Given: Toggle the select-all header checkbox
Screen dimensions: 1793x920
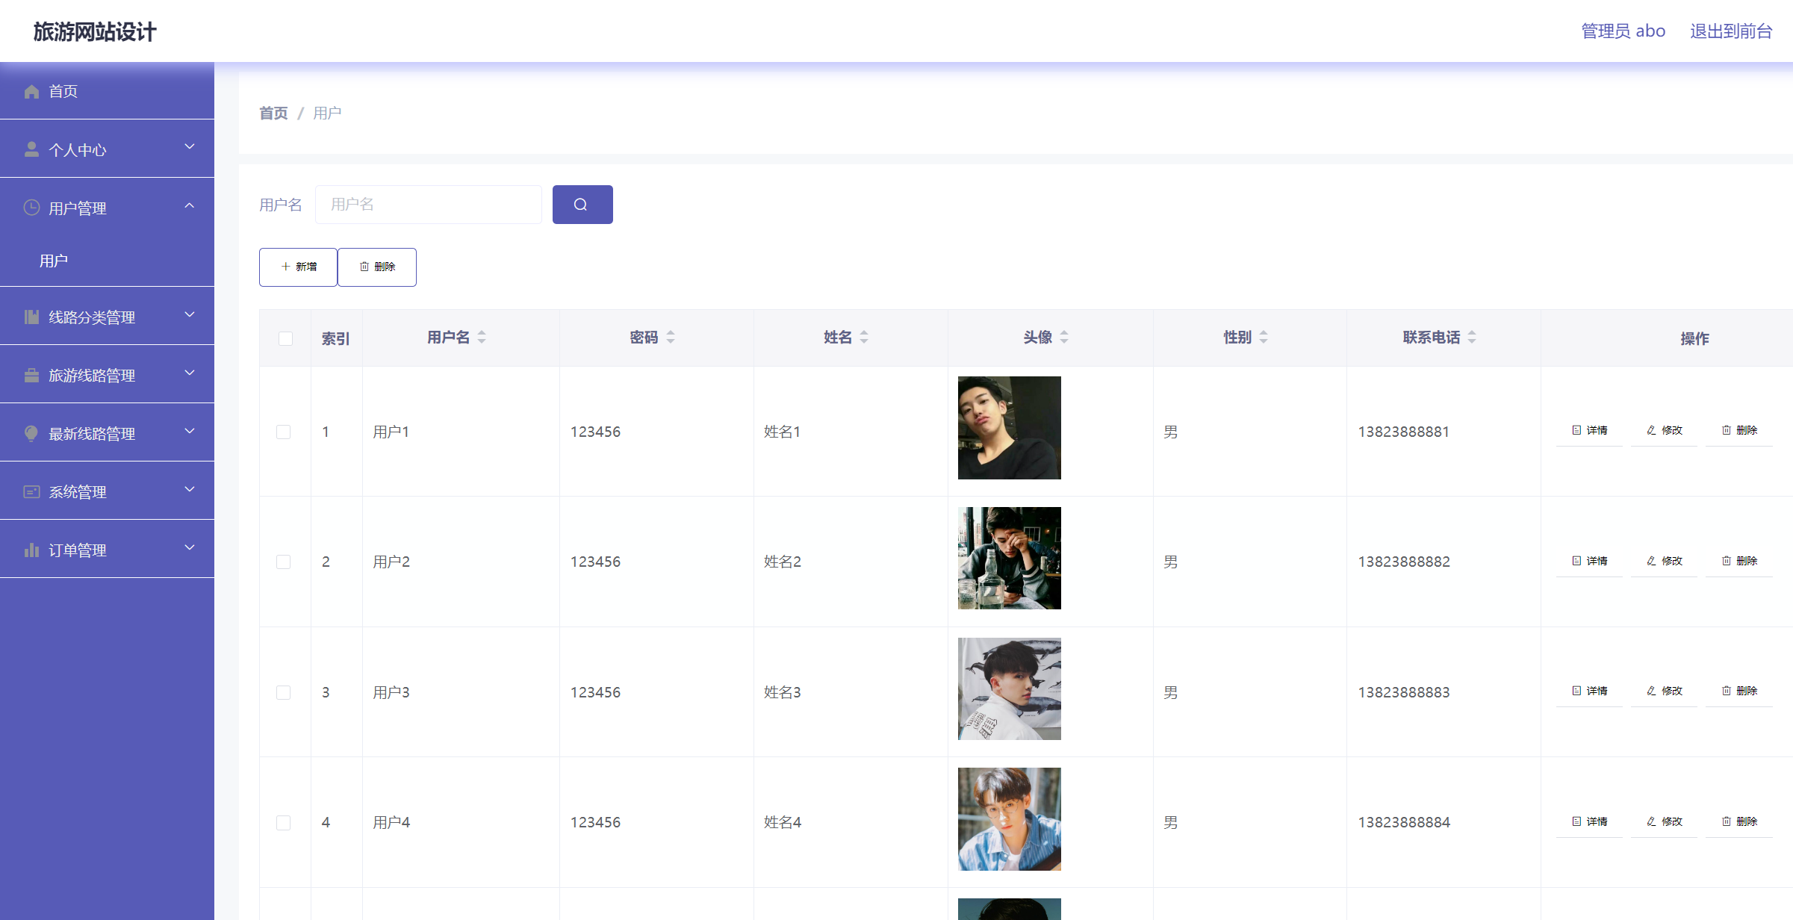Looking at the screenshot, I should click(x=285, y=339).
